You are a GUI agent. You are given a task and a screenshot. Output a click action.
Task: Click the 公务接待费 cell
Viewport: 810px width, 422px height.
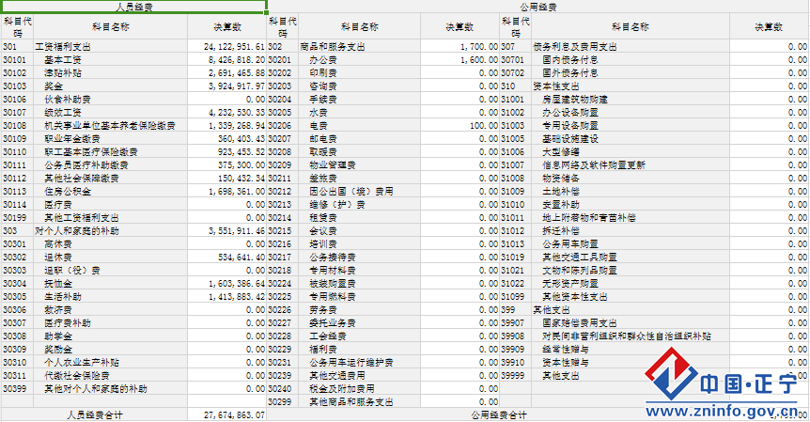click(x=360, y=258)
